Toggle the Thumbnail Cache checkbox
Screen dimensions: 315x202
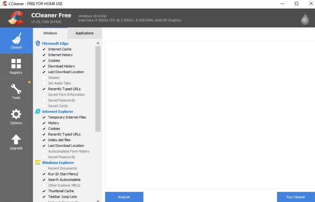44,191
